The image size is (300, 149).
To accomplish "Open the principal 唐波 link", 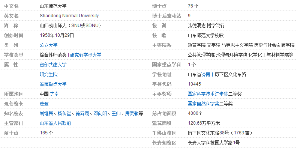I will click(x=44, y=104).
